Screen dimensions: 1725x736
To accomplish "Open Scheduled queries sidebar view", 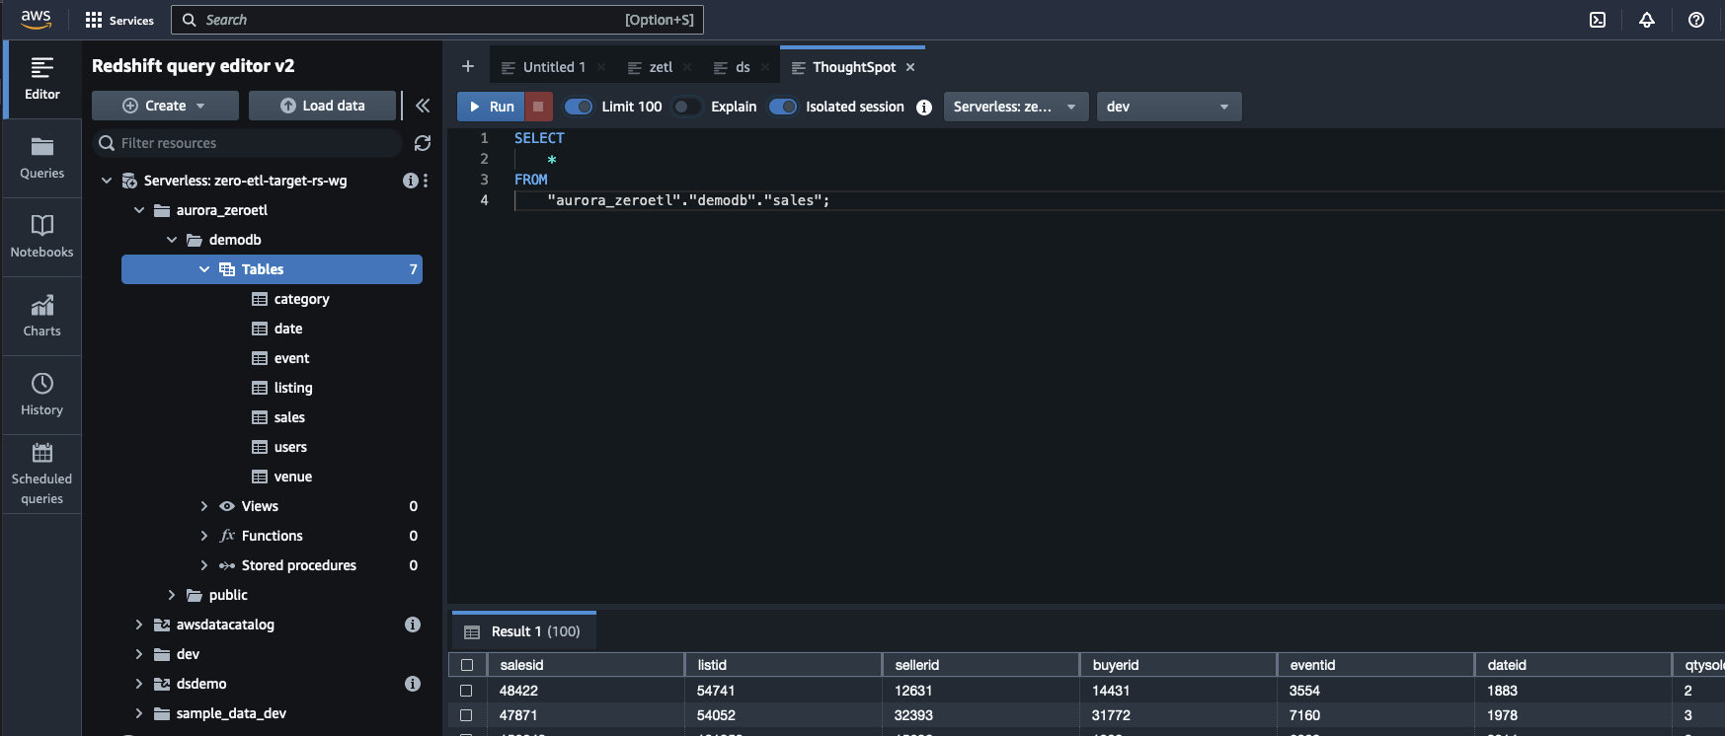I will click(42, 475).
